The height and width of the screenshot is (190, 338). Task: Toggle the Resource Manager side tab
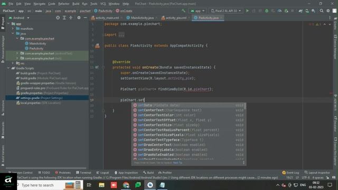(x=3, y=49)
